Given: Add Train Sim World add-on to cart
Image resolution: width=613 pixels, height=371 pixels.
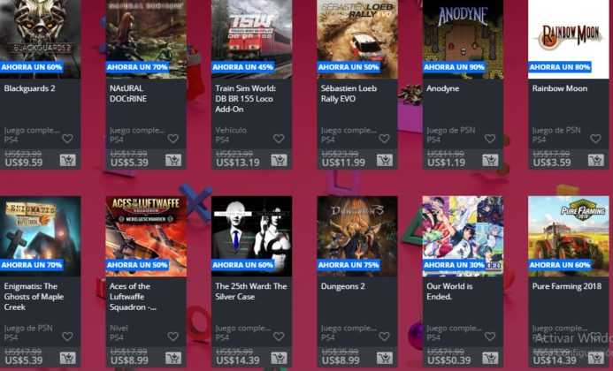Looking at the screenshot, I should pos(279,160).
